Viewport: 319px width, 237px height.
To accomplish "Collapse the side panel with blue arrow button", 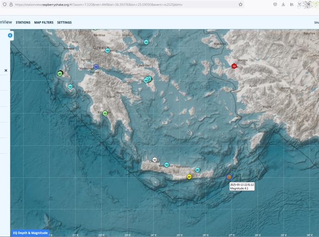I will click(x=10, y=36).
